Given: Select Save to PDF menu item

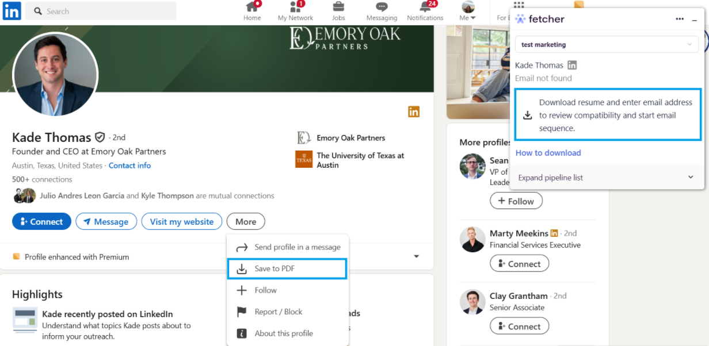Looking at the screenshot, I should 288,268.
